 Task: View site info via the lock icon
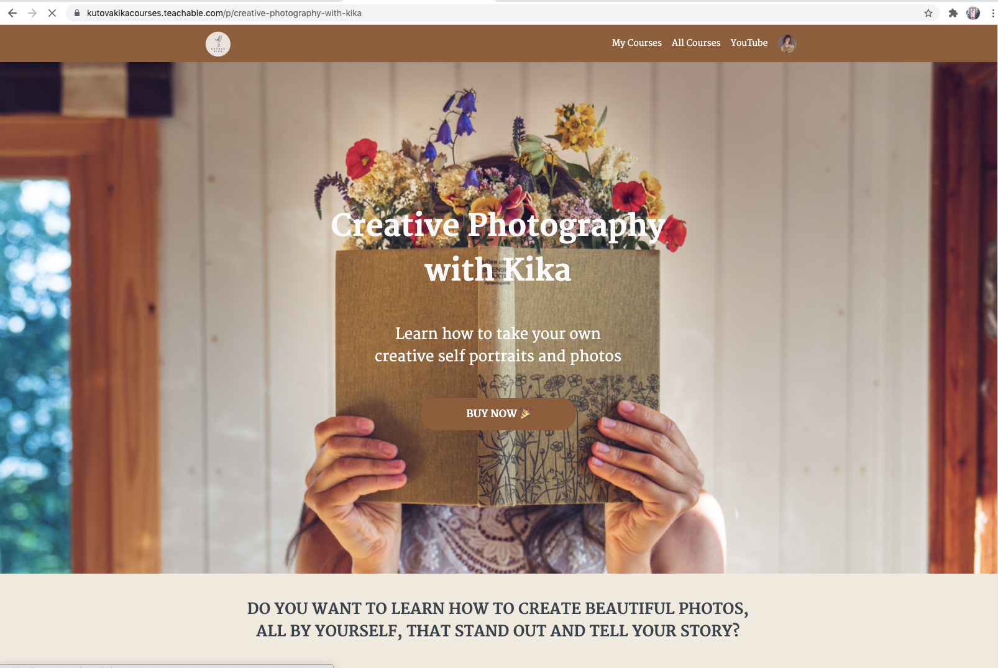[77, 13]
